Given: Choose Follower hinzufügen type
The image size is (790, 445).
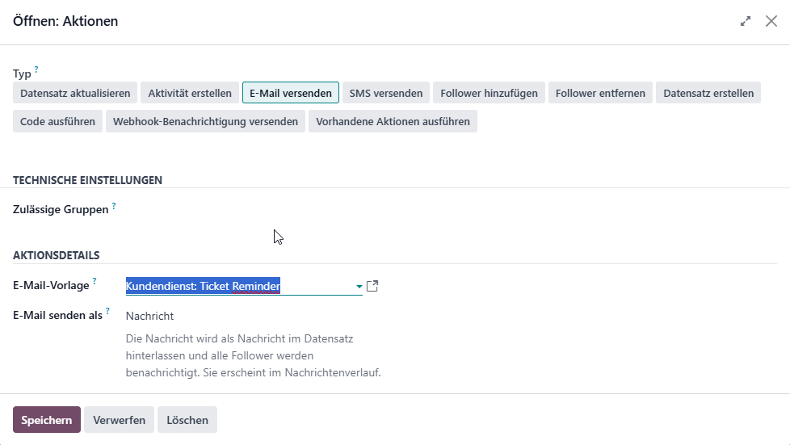Looking at the screenshot, I should click(x=489, y=93).
